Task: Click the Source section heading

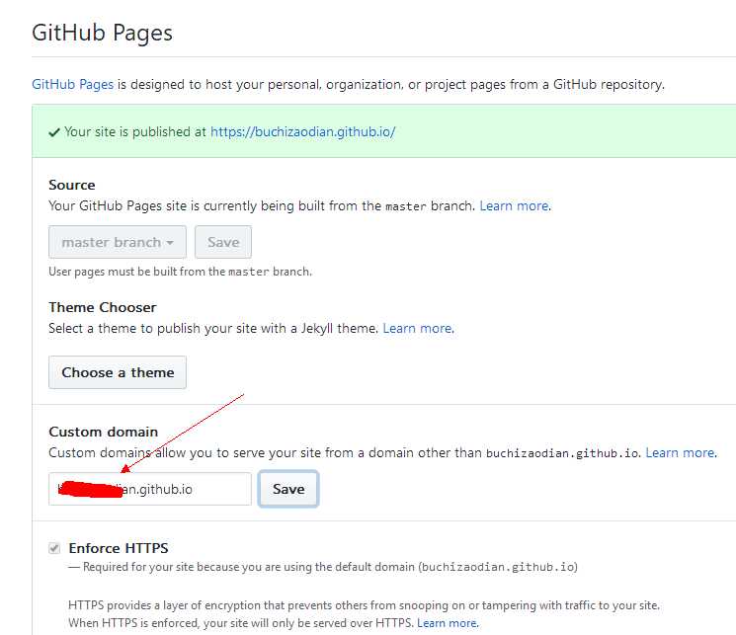Action: point(72,185)
